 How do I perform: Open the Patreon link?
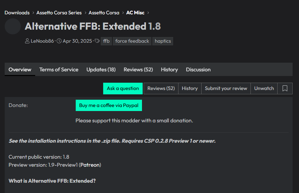pos(90,165)
